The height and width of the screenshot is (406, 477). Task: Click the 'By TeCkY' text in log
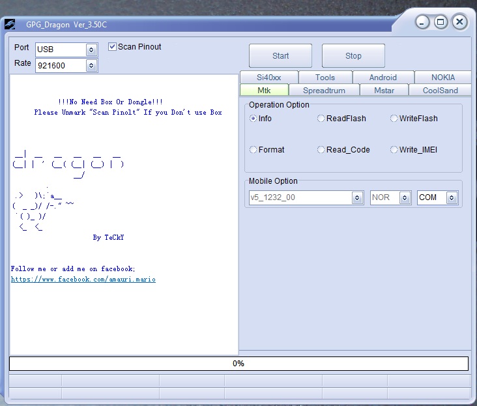tap(108, 237)
